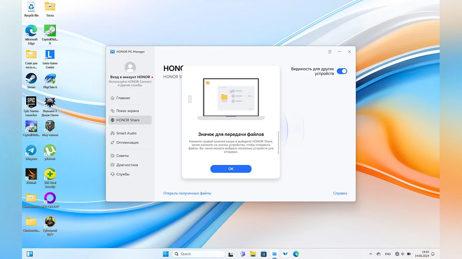The width and height of the screenshot is (462, 259).
Task: Select the Тесты folder on desktop
Action: [x=50, y=9]
